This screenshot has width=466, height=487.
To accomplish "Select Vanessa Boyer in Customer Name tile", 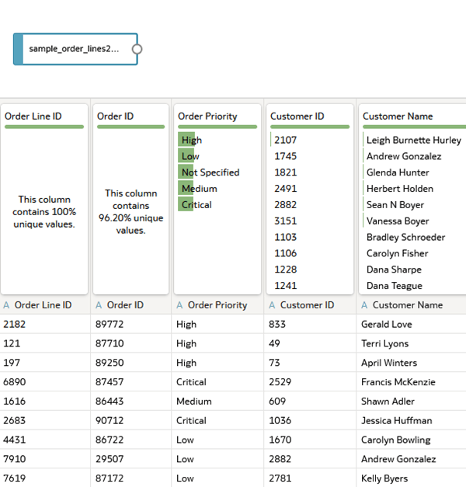I will [398, 221].
